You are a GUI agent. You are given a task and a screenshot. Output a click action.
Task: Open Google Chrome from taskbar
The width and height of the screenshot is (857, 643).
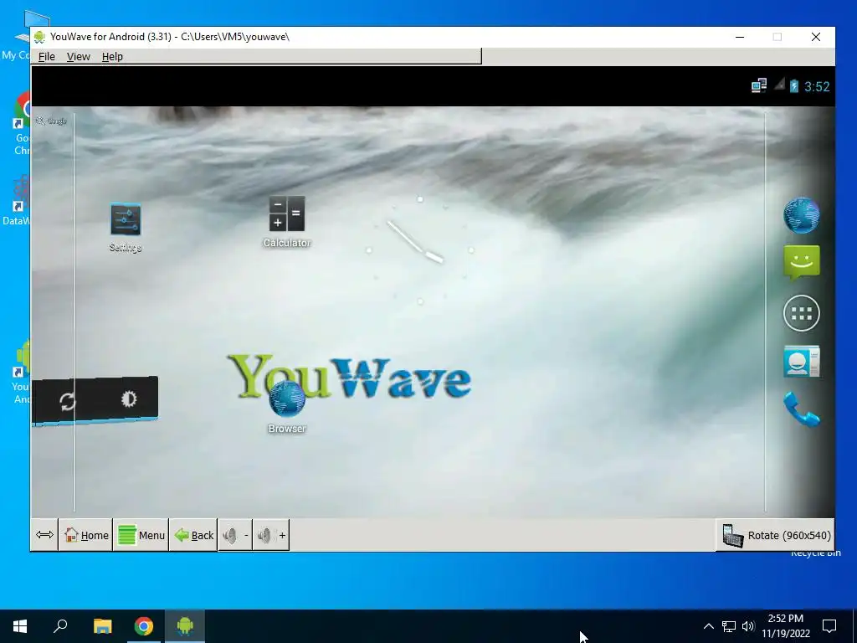click(x=144, y=626)
